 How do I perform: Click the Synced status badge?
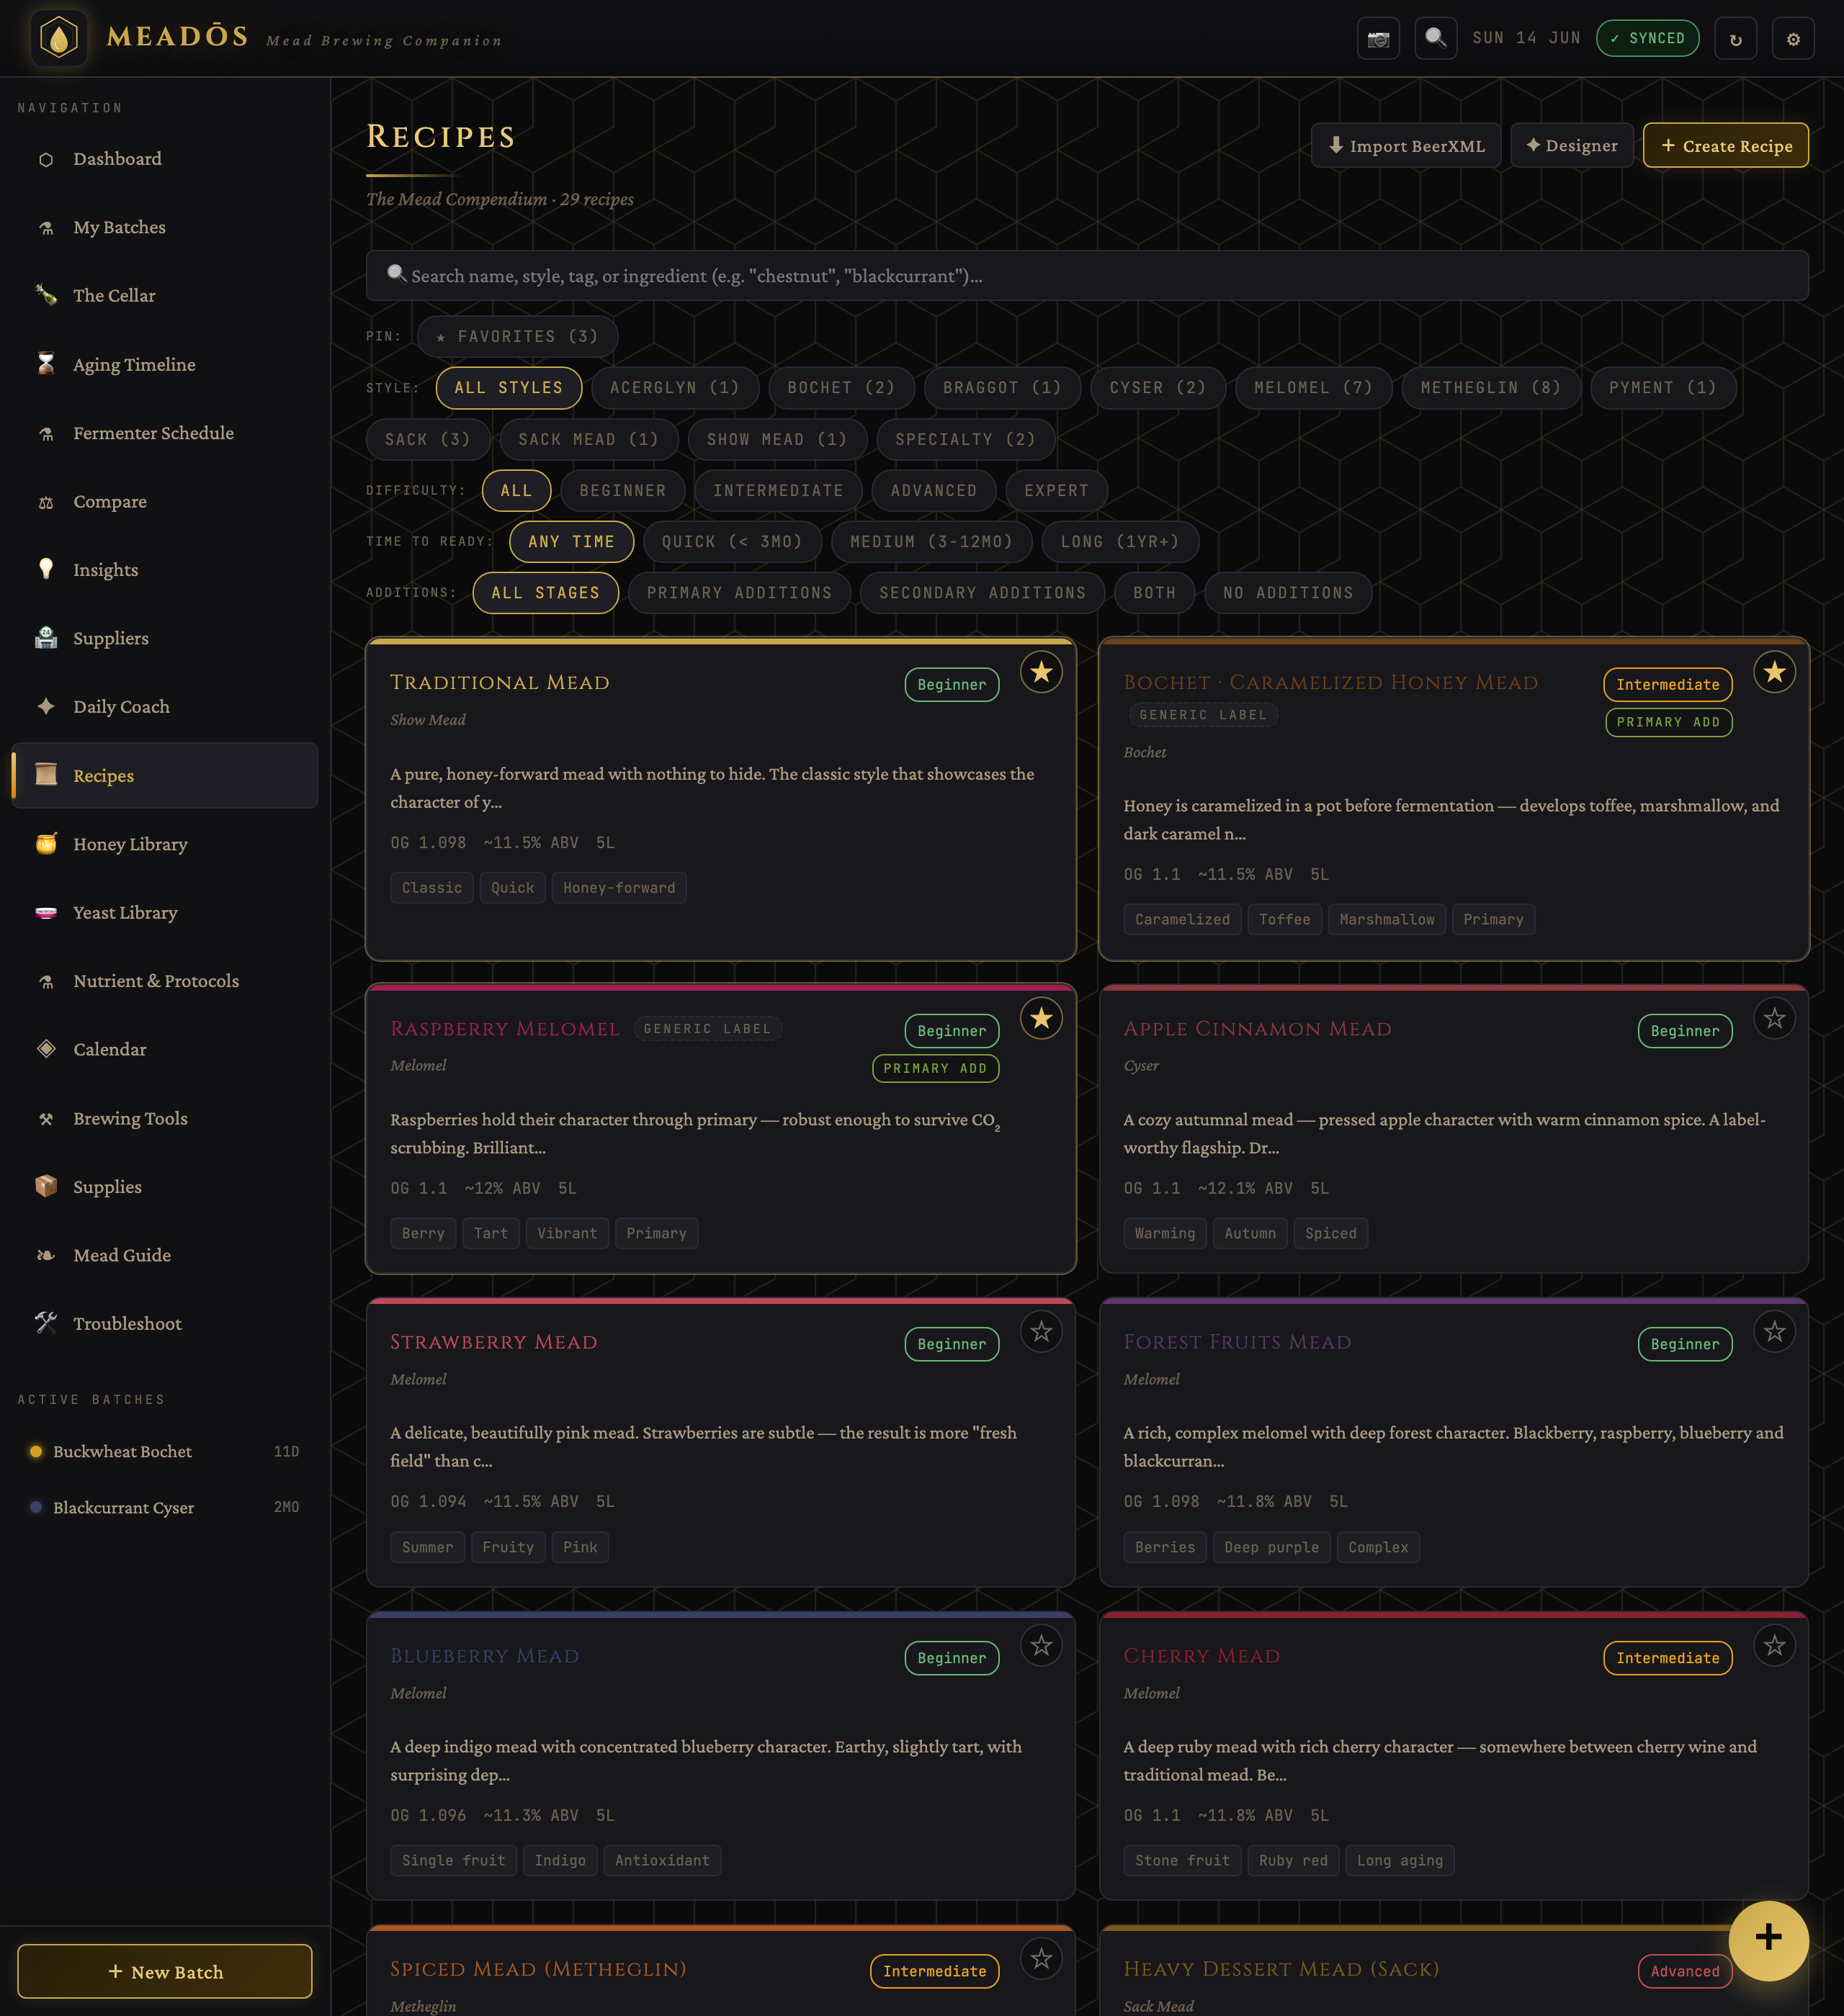pos(1647,38)
